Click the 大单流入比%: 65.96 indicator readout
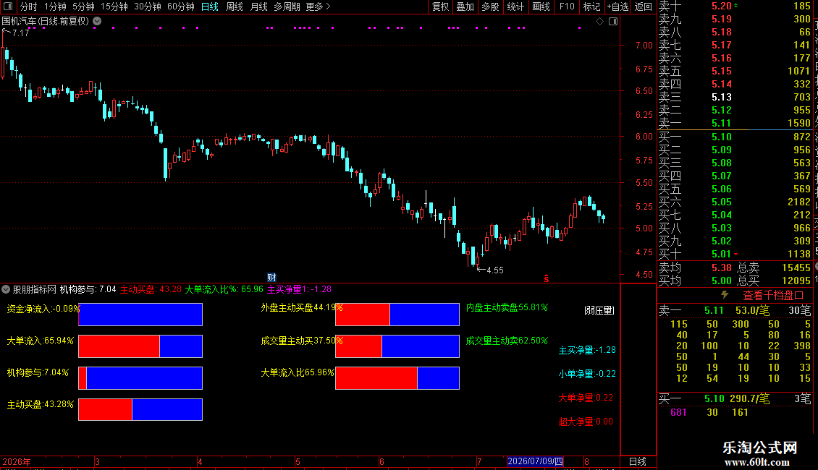This screenshot has width=818, height=470. pos(224,289)
